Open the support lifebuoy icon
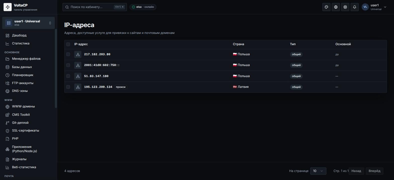The height and width of the screenshot is (180, 394). 345,7
